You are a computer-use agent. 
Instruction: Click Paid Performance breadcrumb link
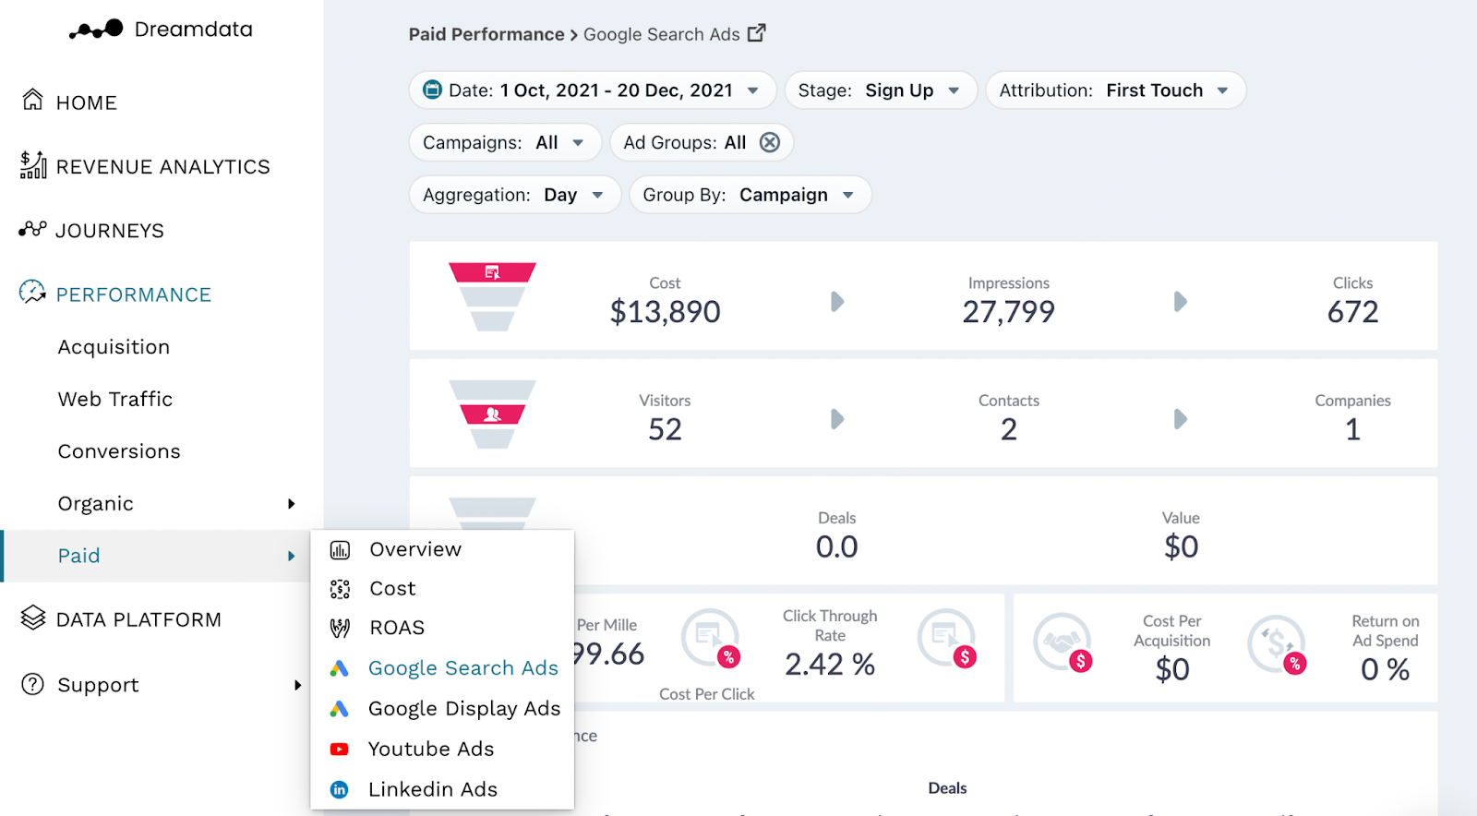click(x=486, y=34)
